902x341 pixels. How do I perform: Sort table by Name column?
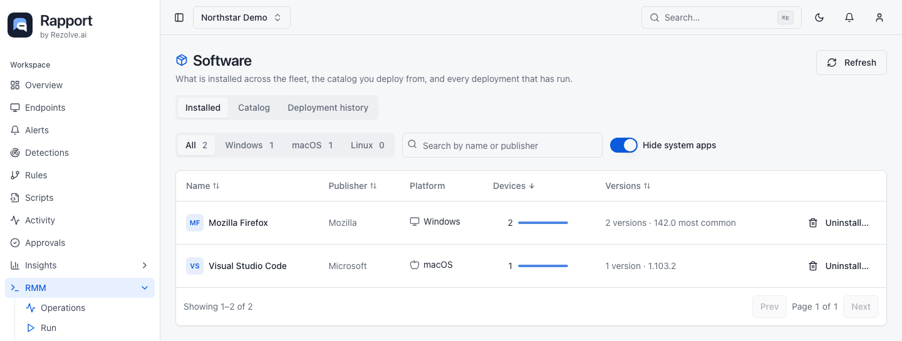point(203,186)
